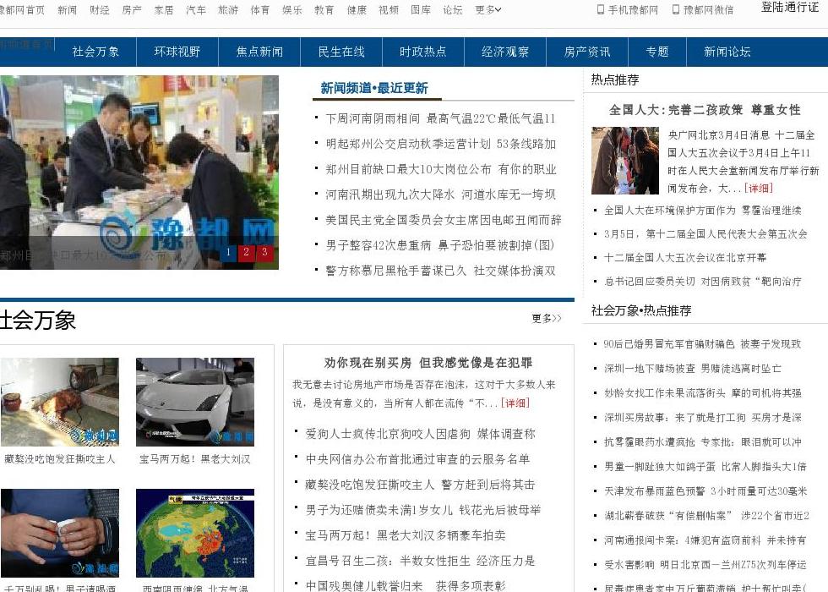The width and height of the screenshot is (828, 592).
Task: Select slide 2 in the image carousel
Action: pos(246,252)
